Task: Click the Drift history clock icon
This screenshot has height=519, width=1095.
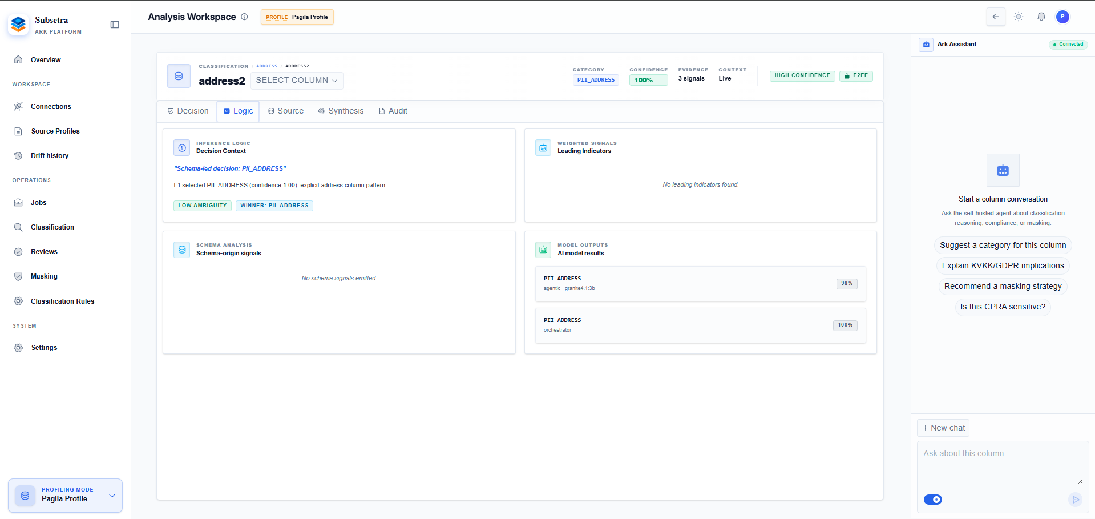Action: tap(18, 155)
